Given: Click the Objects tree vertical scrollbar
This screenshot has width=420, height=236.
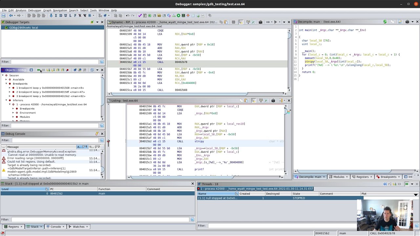Looking at the screenshot, I should point(102,97).
